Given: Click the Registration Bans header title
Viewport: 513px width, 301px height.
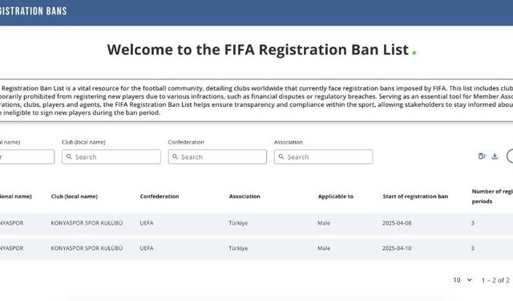Looking at the screenshot, I should [x=33, y=11].
